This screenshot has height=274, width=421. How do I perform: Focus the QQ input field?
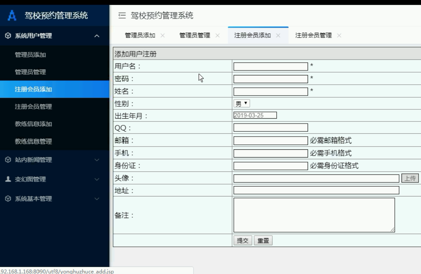coord(271,127)
